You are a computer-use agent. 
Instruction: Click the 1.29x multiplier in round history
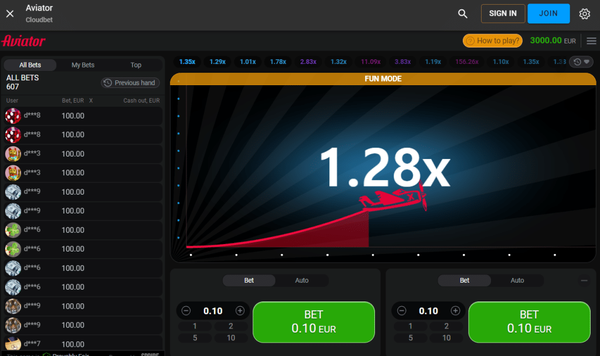217,62
